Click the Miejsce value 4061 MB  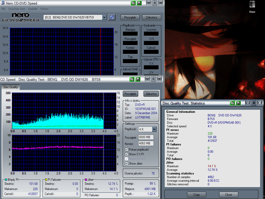coord(150,189)
